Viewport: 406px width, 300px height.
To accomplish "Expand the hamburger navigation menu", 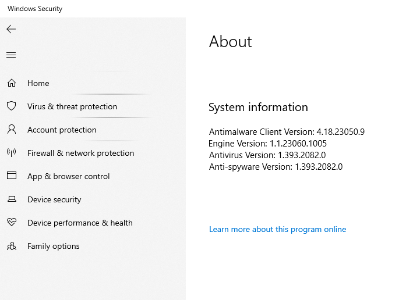I will (11, 55).
